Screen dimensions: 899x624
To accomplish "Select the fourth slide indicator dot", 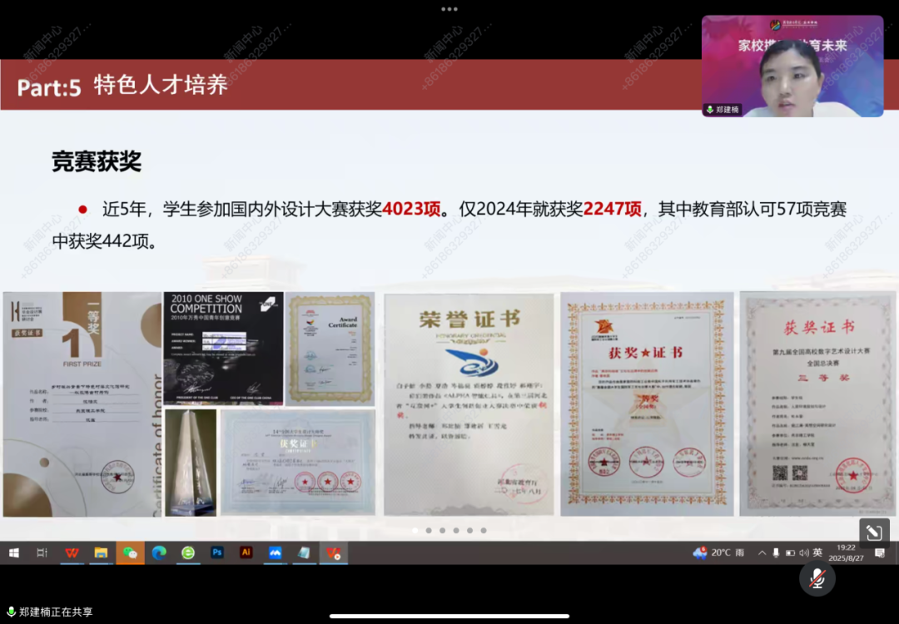I will [x=456, y=530].
